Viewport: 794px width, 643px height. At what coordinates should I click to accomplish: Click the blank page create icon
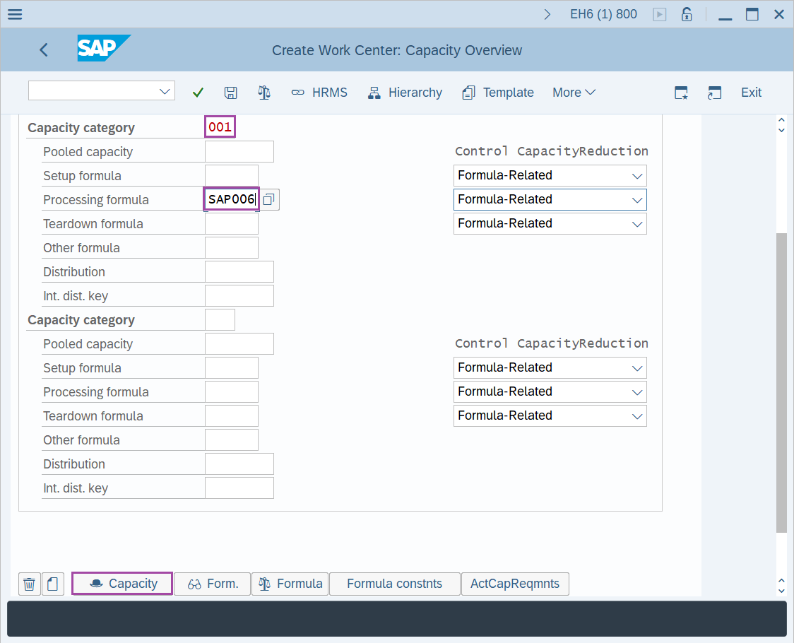click(53, 584)
